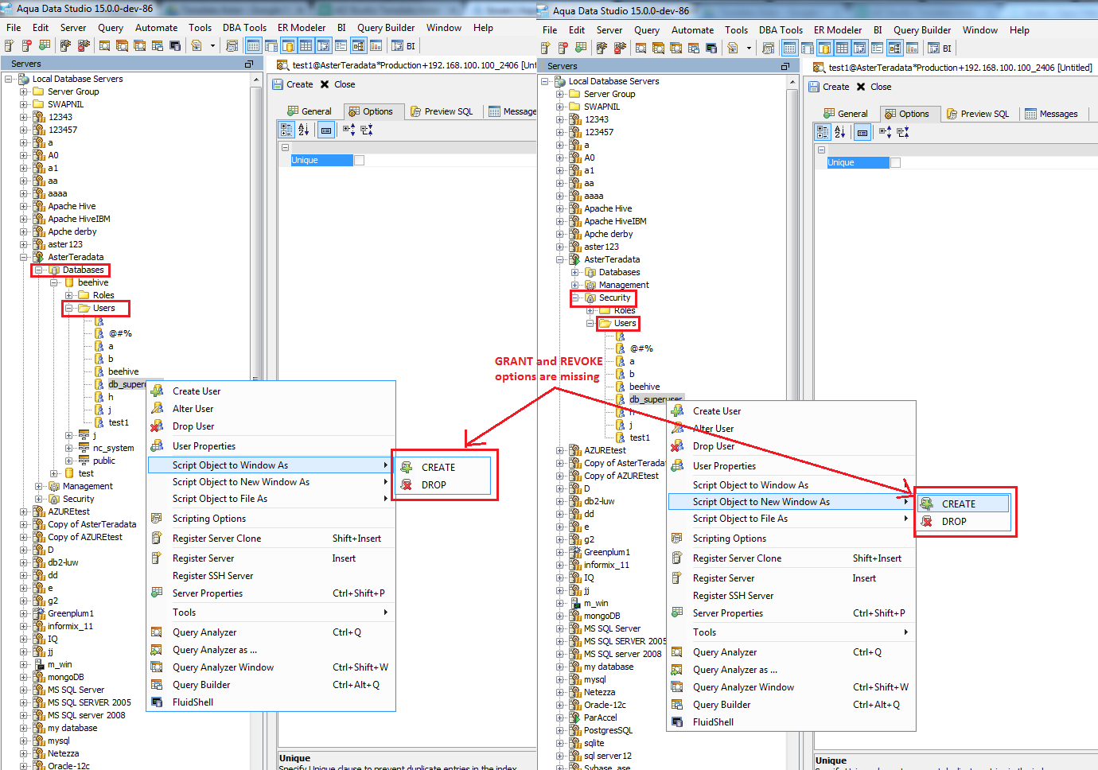This screenshot has width=1098, height=770.
Task: Collapse the Users folder in left tree
Action: (x=68, y=308)
